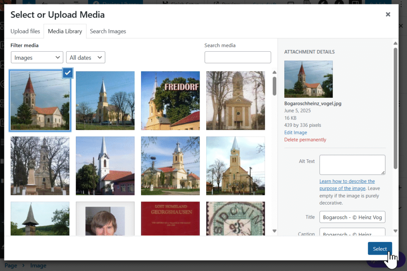The height and width of the screenshot is (271, 407).
Task: Click the Search media input field
Action: 238,57
